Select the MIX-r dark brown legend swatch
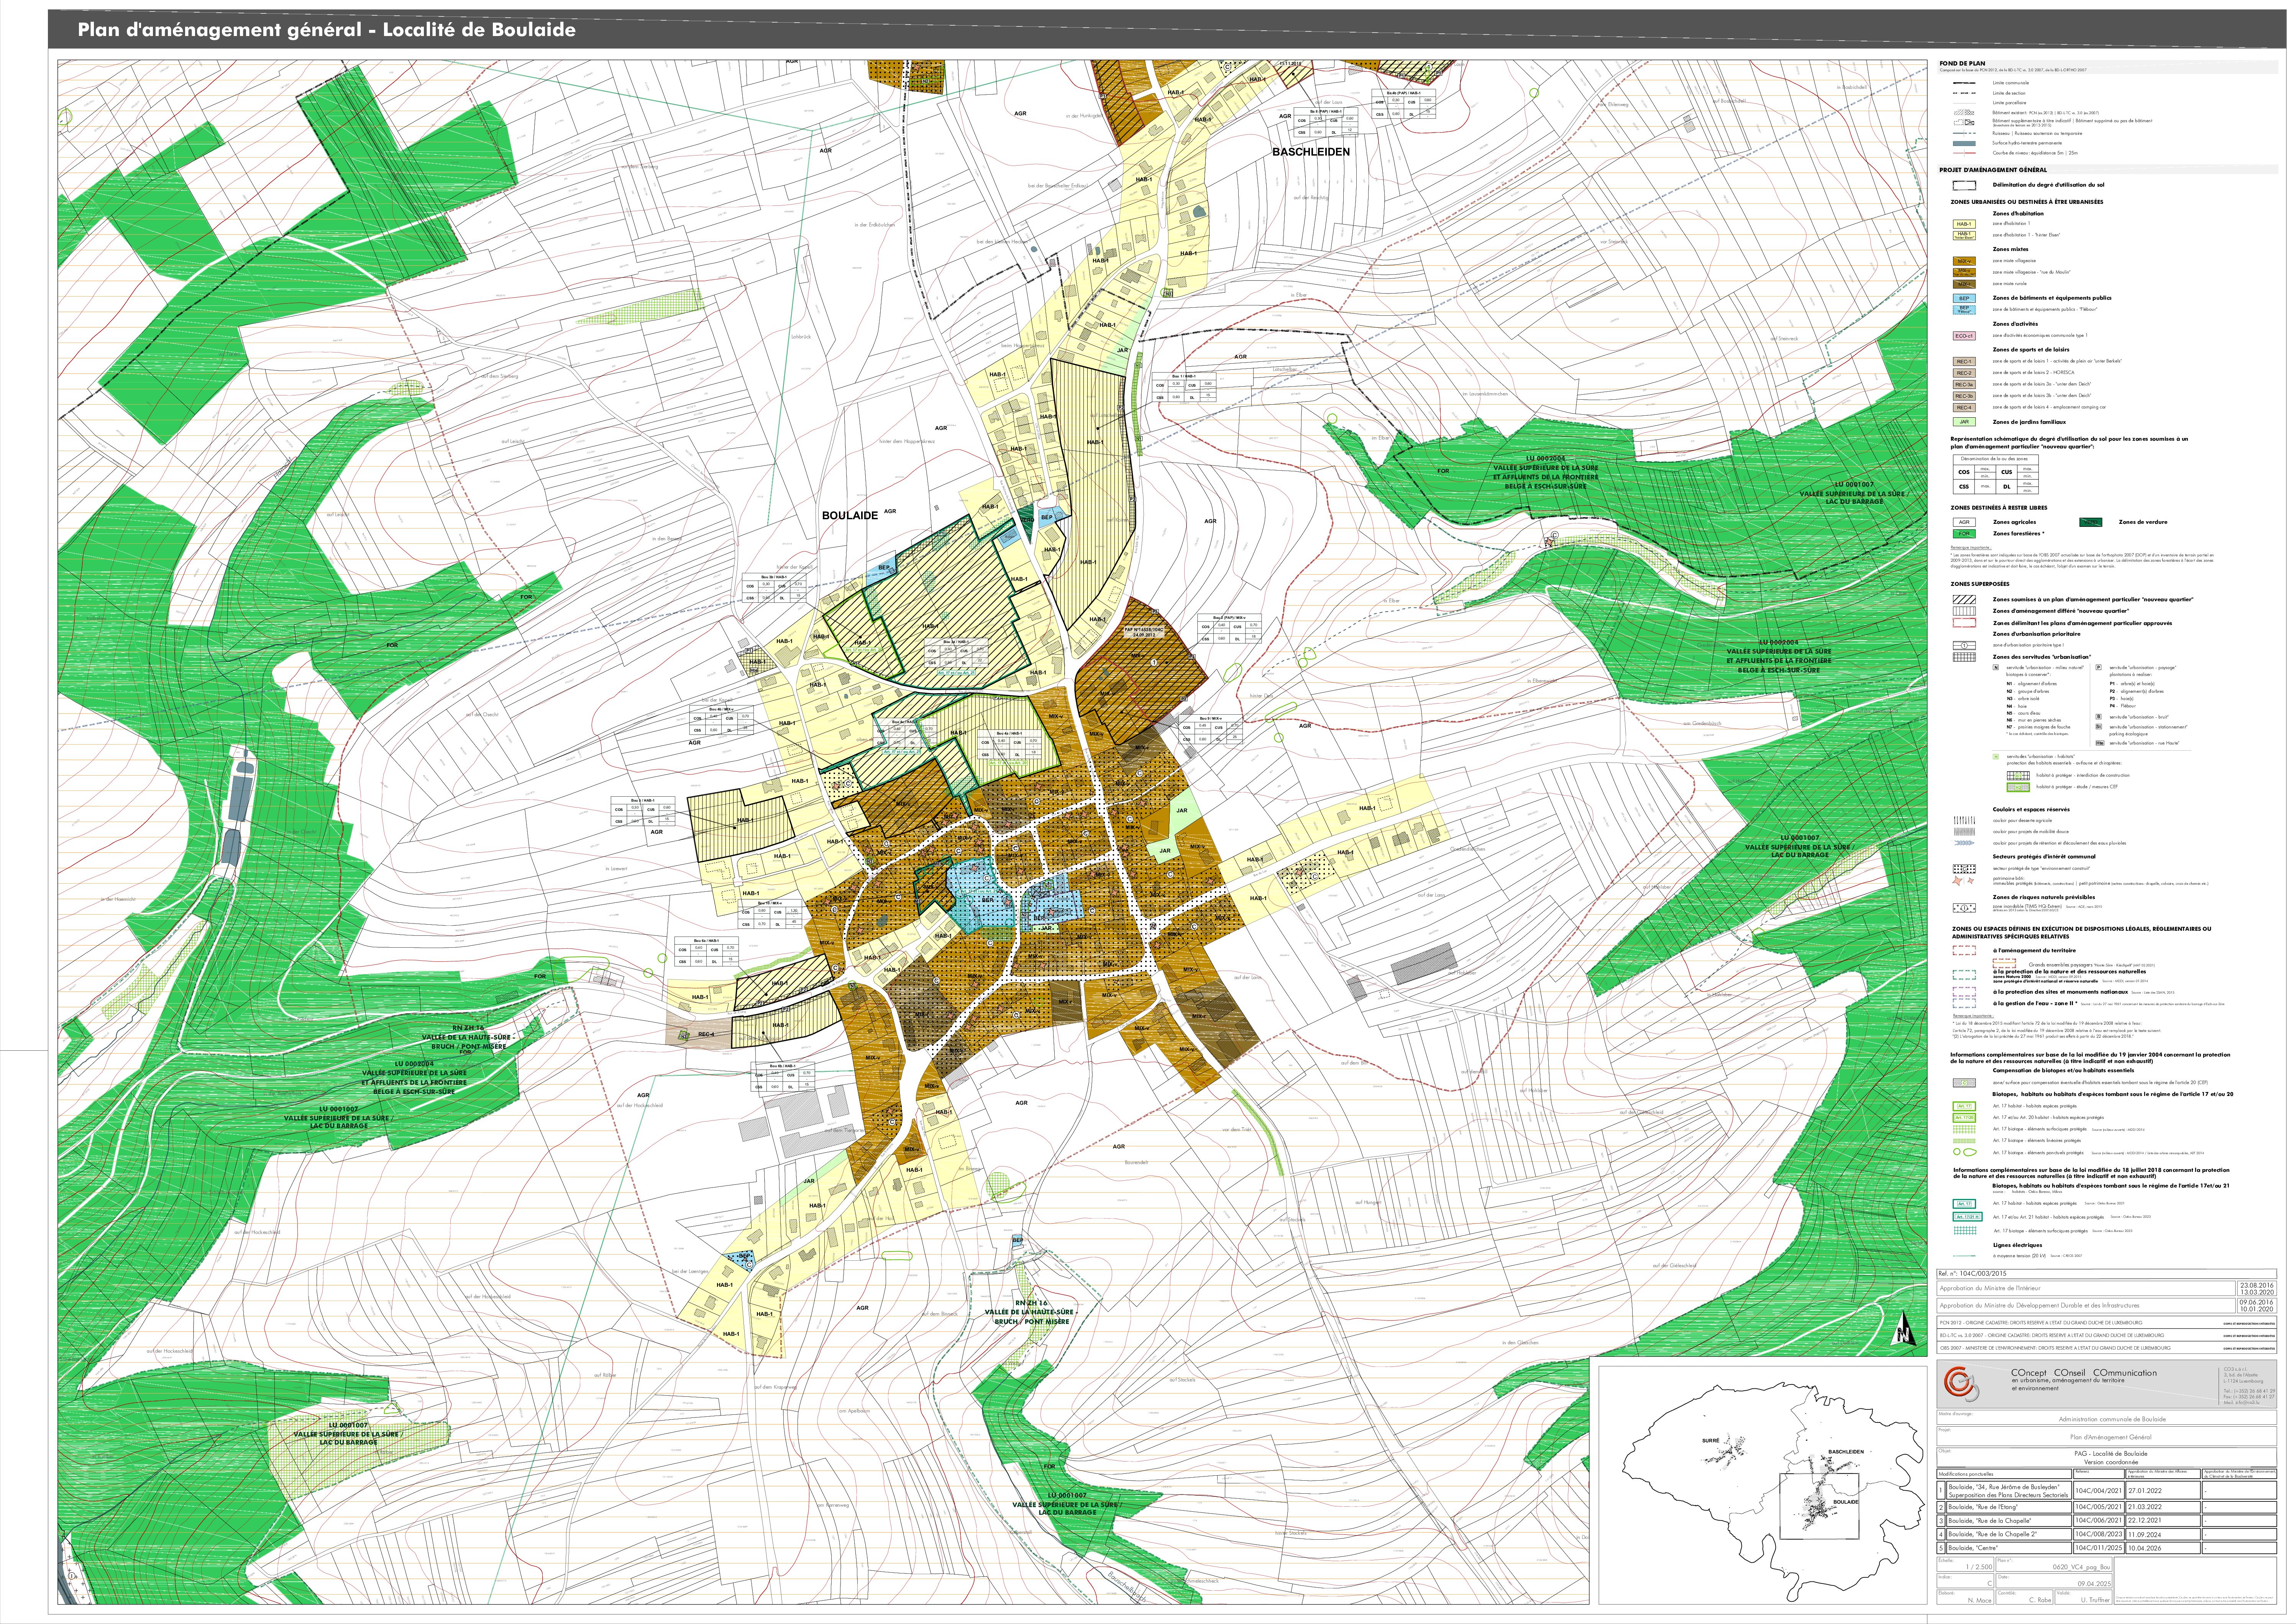The height and width of the screenshot is (1624, 2296). pyautogui.click(x=1964, y=284)
